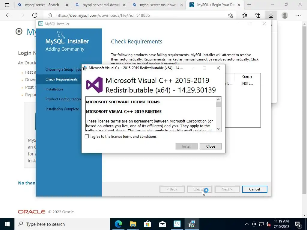Add this page to favorites

click(231, 15)
